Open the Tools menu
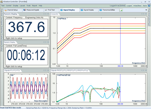 [x=28, y=5]
